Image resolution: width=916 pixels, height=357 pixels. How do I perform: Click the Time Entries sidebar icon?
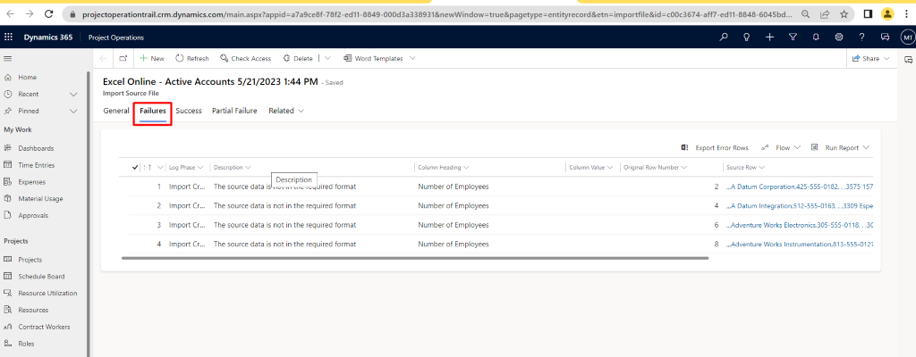[x=8, y=165]
